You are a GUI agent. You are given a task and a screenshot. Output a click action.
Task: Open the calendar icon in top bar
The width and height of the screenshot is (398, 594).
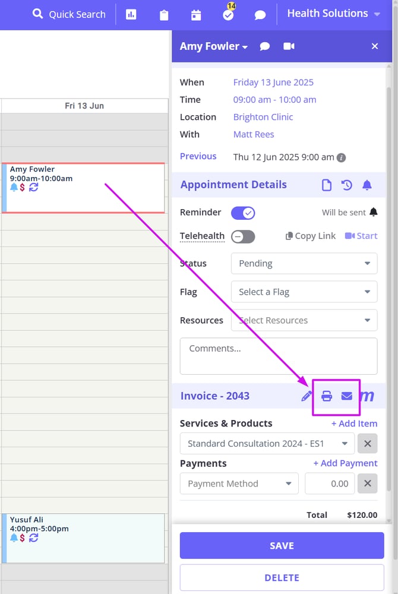click(x=196, y=15)
